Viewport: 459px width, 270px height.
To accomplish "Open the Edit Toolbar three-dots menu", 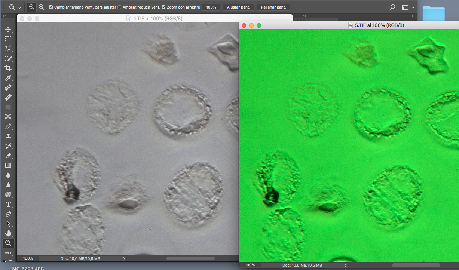I will [8, 253].
